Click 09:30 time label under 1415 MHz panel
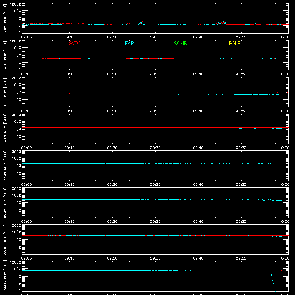Image resolution: width=295 pixels, height=295 pixels. pyautogui.click(x=155, y=148)
